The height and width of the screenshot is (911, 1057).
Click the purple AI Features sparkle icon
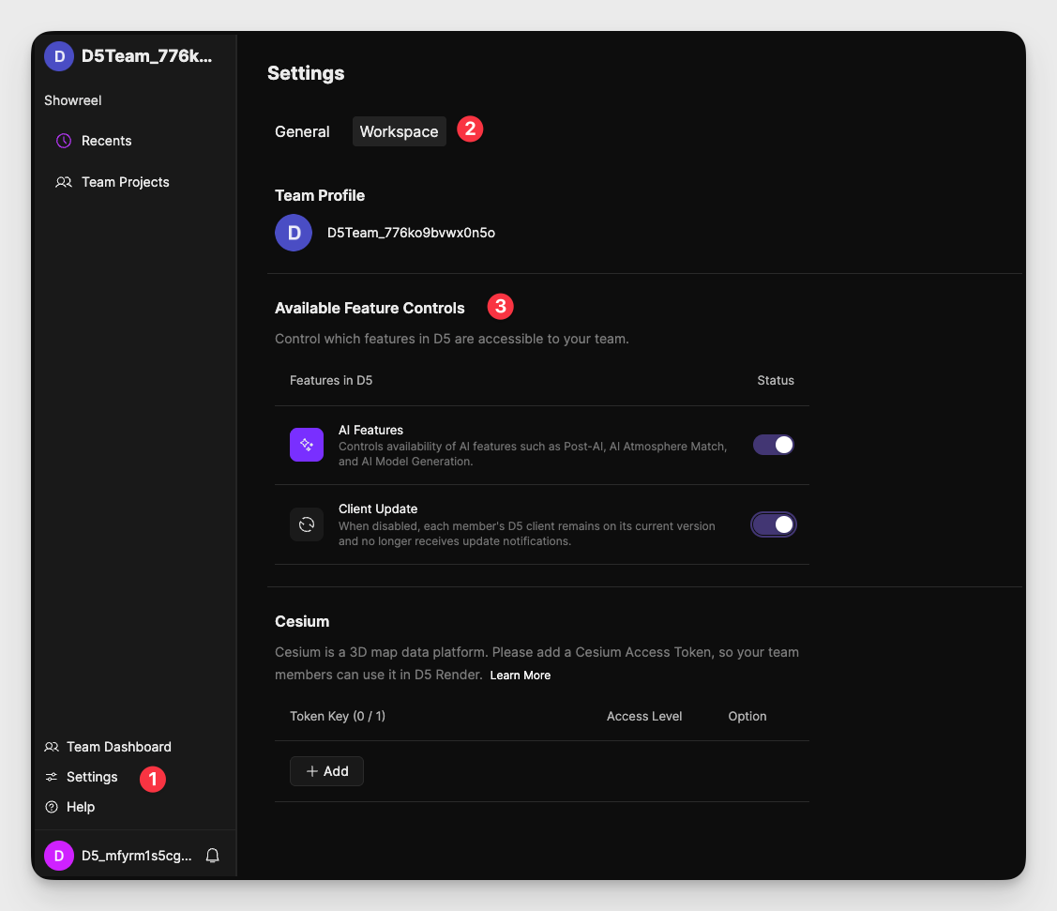click(x=307, y=445)
